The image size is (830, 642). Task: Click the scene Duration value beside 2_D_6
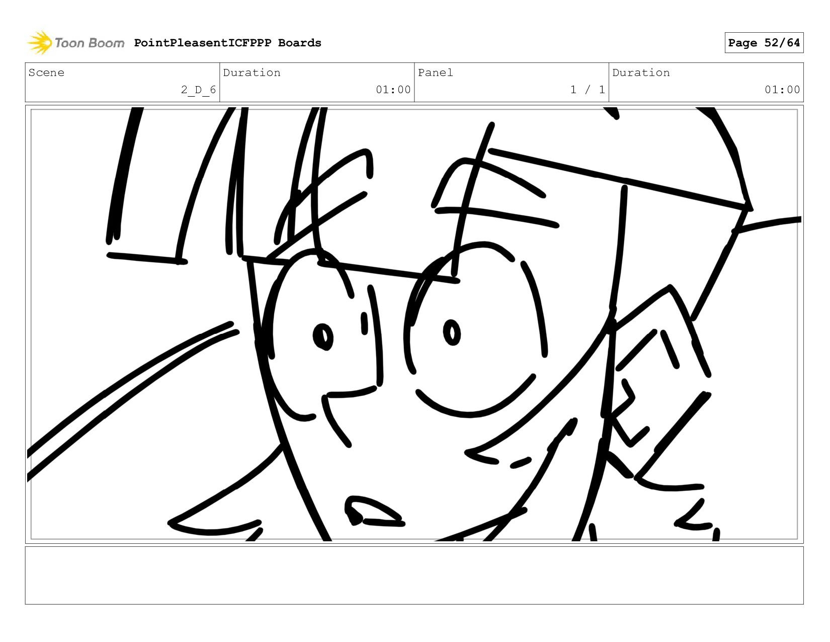pyautogui.click(x=393, y=90)
